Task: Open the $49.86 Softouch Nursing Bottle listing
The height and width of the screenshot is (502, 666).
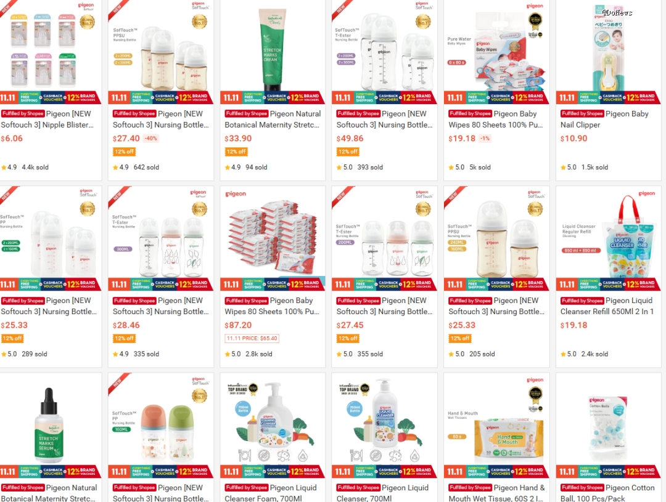Action: tap(384, 119)
